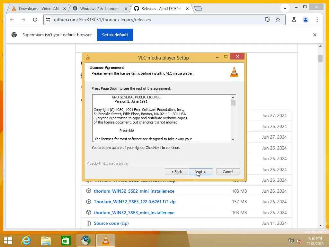Click package icon beside thorium_WIN32_SSE3_mini_installer.exe
This screenshot has width=329, height=247.
89,212
